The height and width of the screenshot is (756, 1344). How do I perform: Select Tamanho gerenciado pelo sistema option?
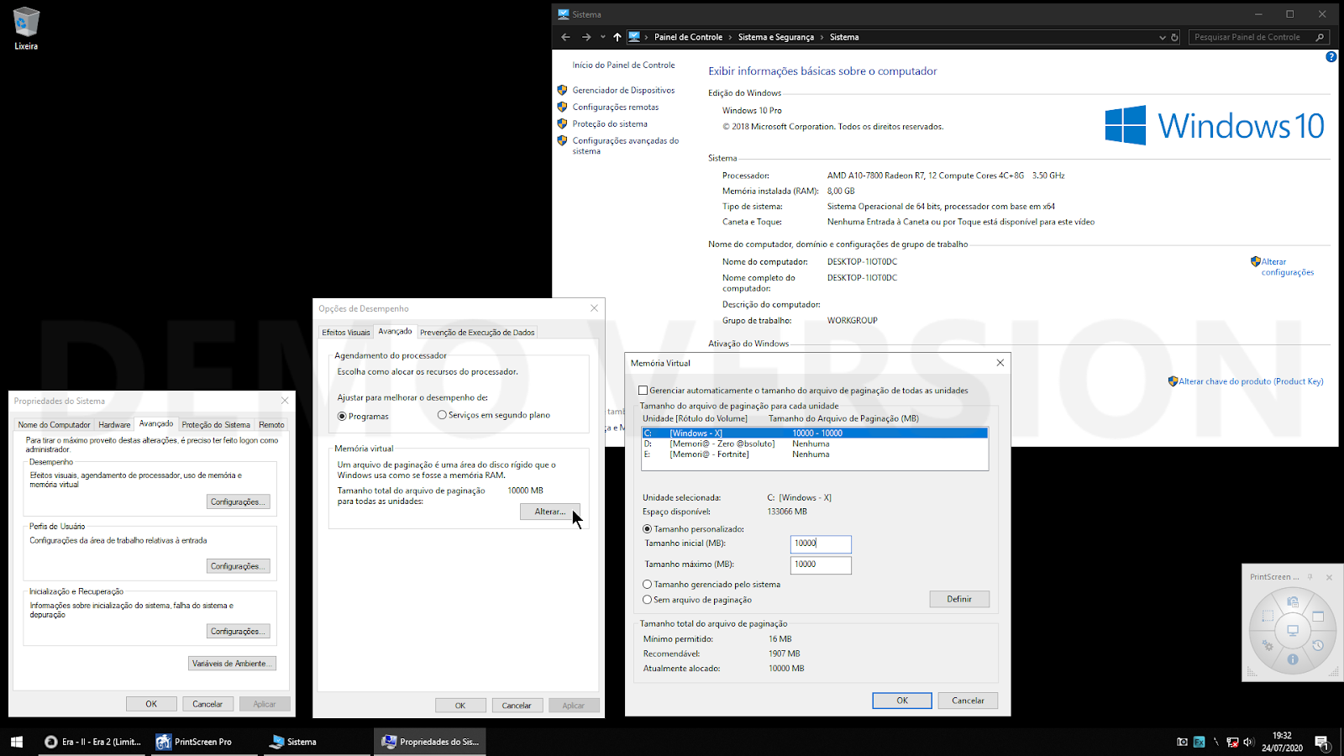(647, 585)
